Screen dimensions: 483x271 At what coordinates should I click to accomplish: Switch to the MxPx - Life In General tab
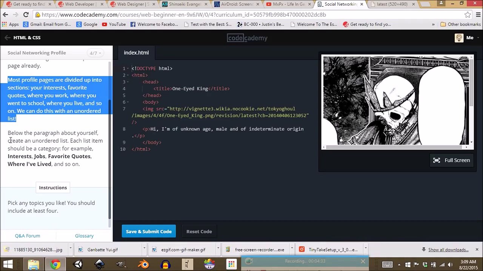tap(289, 4)
